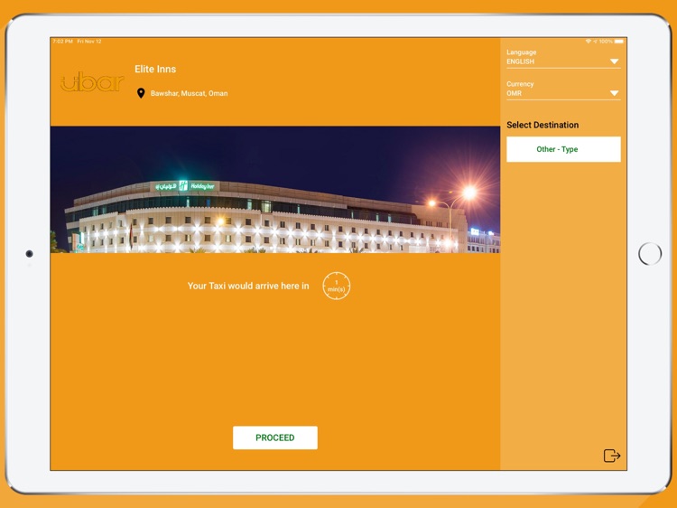The height and width of the screenshot is (508, 677).
Task: Click the 7:02 PM time display
Action: pos(62,42)
